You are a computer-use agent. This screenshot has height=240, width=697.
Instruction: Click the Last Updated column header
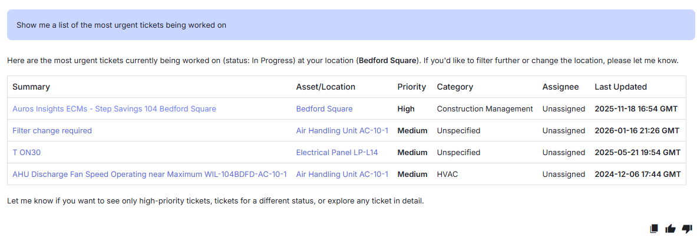620,87
